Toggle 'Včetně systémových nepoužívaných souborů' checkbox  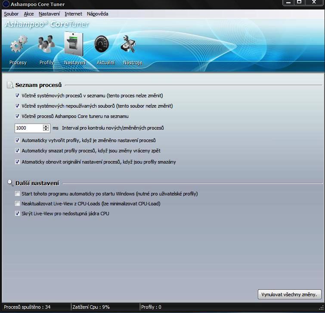point(17,106)
